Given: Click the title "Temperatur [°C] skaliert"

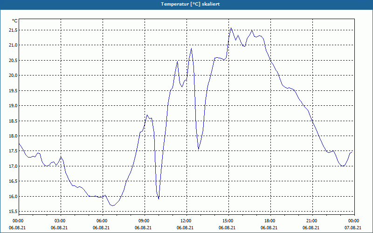Looking at the screenshot, I should (x=190, y=4).
